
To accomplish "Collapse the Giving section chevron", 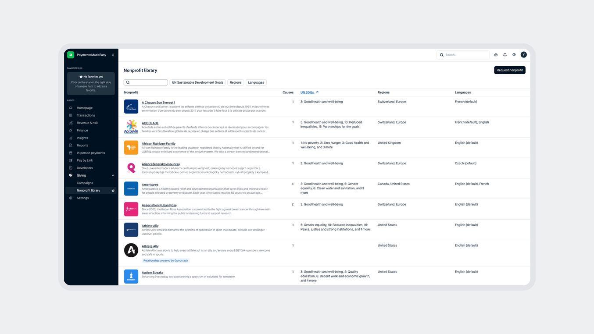I will 112,174.
